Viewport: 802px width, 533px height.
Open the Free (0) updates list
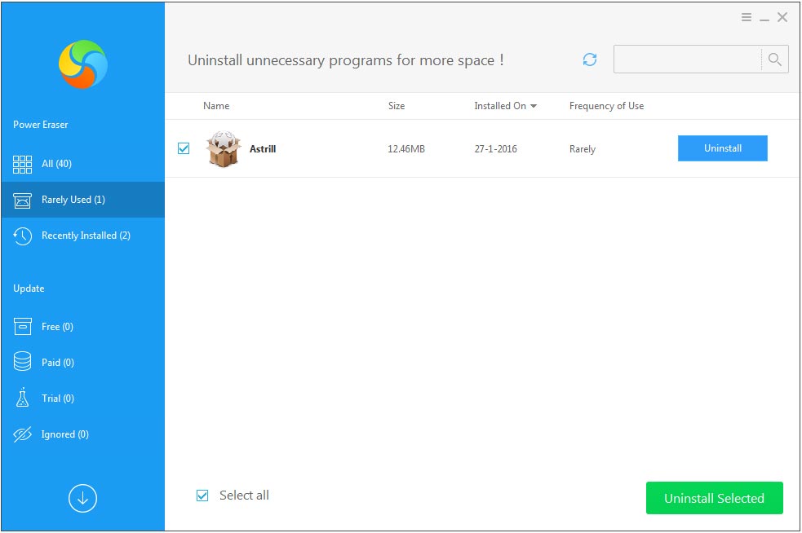83,327
